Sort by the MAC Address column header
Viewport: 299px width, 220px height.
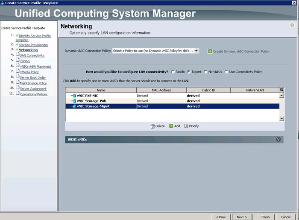click(161, 90)
